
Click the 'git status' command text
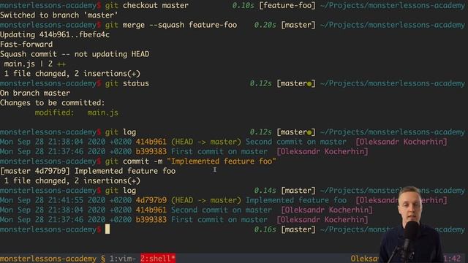pyautogui.click(x=127, y=83)
